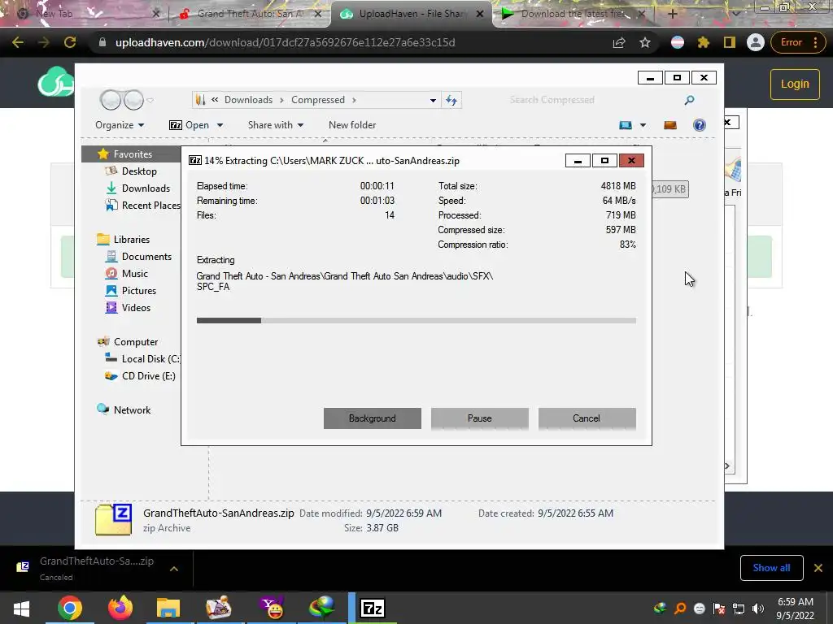Click the GrandTheftAuto-SanAndreas.zip archive icon
Image resolution: width=833 pixels, height=624 pixels.
point(114,519)
